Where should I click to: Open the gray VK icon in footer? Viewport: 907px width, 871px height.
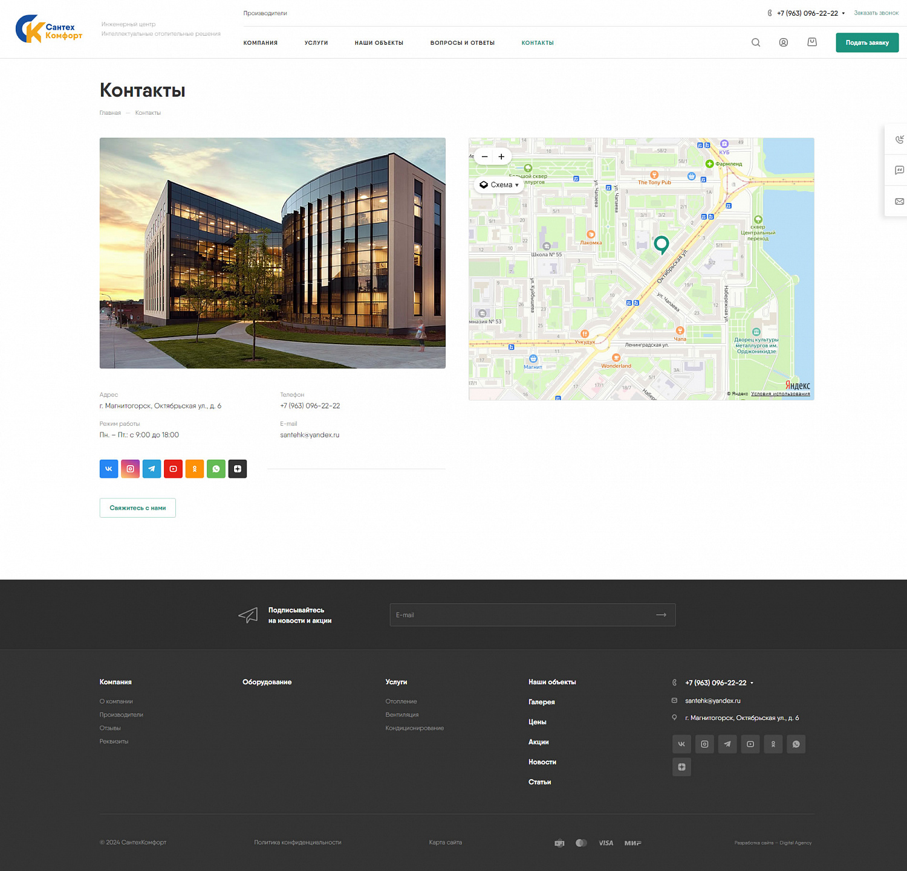(x=681, y=744)
